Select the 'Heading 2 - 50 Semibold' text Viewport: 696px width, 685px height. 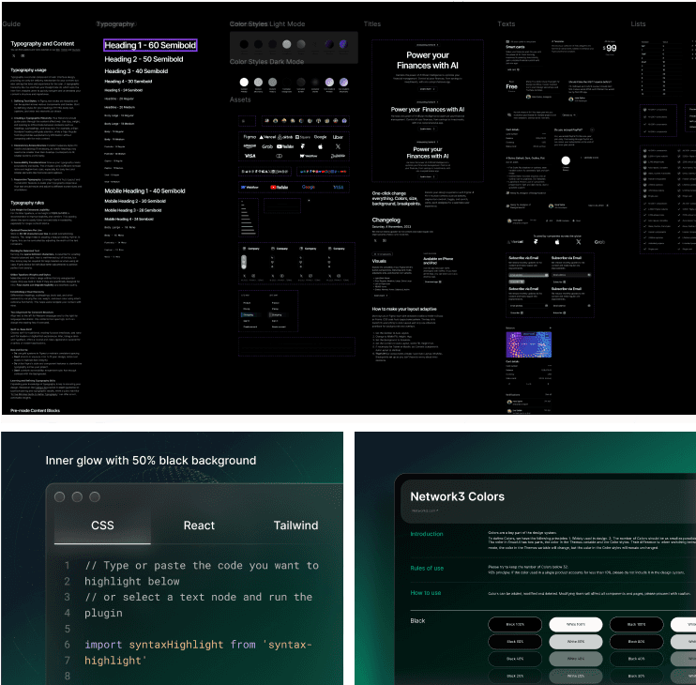[144, 59]
